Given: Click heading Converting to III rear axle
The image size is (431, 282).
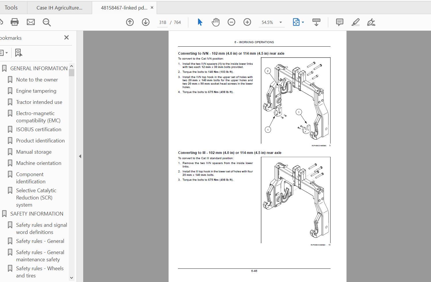Looking at the screenshot, I should click(230, 153).
